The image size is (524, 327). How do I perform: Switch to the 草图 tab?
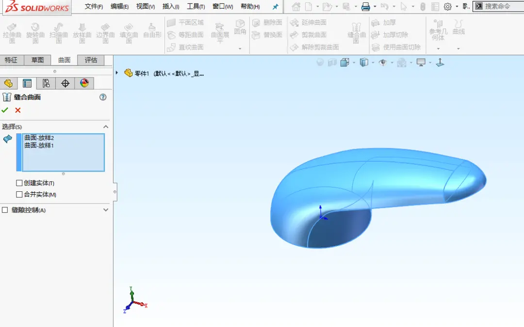click(37, 60)
